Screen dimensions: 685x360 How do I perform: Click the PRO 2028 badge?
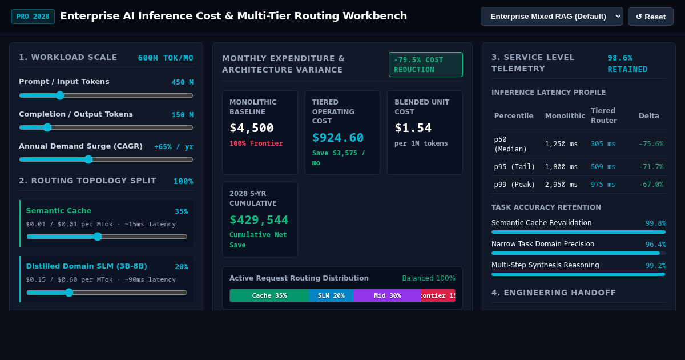pyautogui.click(x=33, y=17)
